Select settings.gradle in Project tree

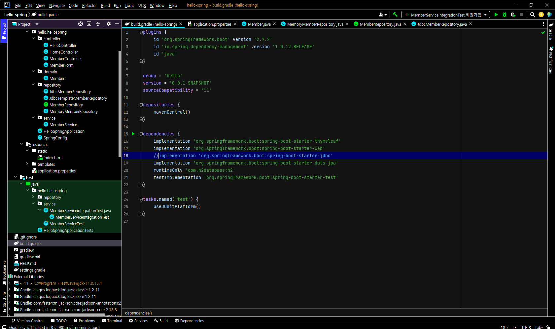pos(32,270)
